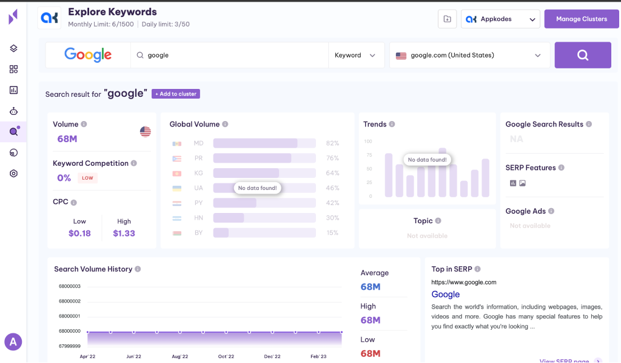This screenshot has height=363, width=621.
Task: Open the layers icon in sidebar
Action: click(13, 48)
